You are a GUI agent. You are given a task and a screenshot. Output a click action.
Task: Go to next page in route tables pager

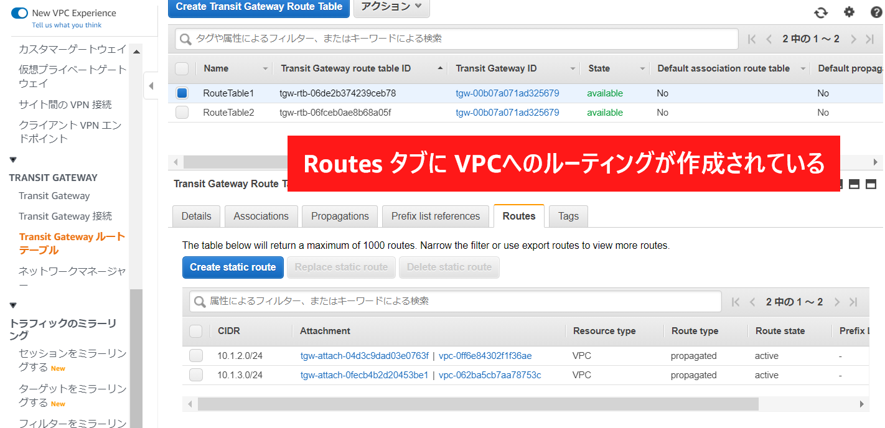tap(854, 39)
